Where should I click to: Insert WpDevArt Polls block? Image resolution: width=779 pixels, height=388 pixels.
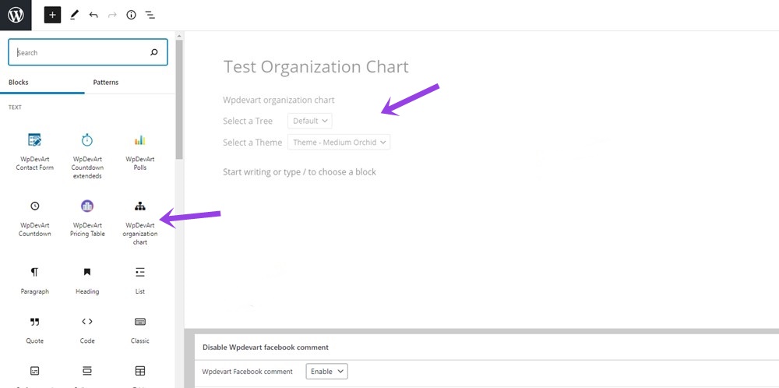[139, 150]
